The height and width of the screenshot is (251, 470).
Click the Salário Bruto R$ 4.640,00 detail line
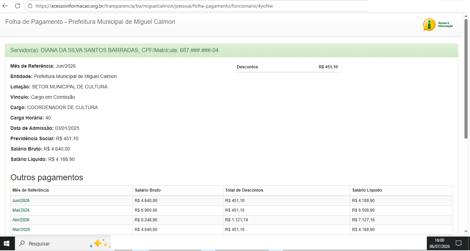(40, 149)
